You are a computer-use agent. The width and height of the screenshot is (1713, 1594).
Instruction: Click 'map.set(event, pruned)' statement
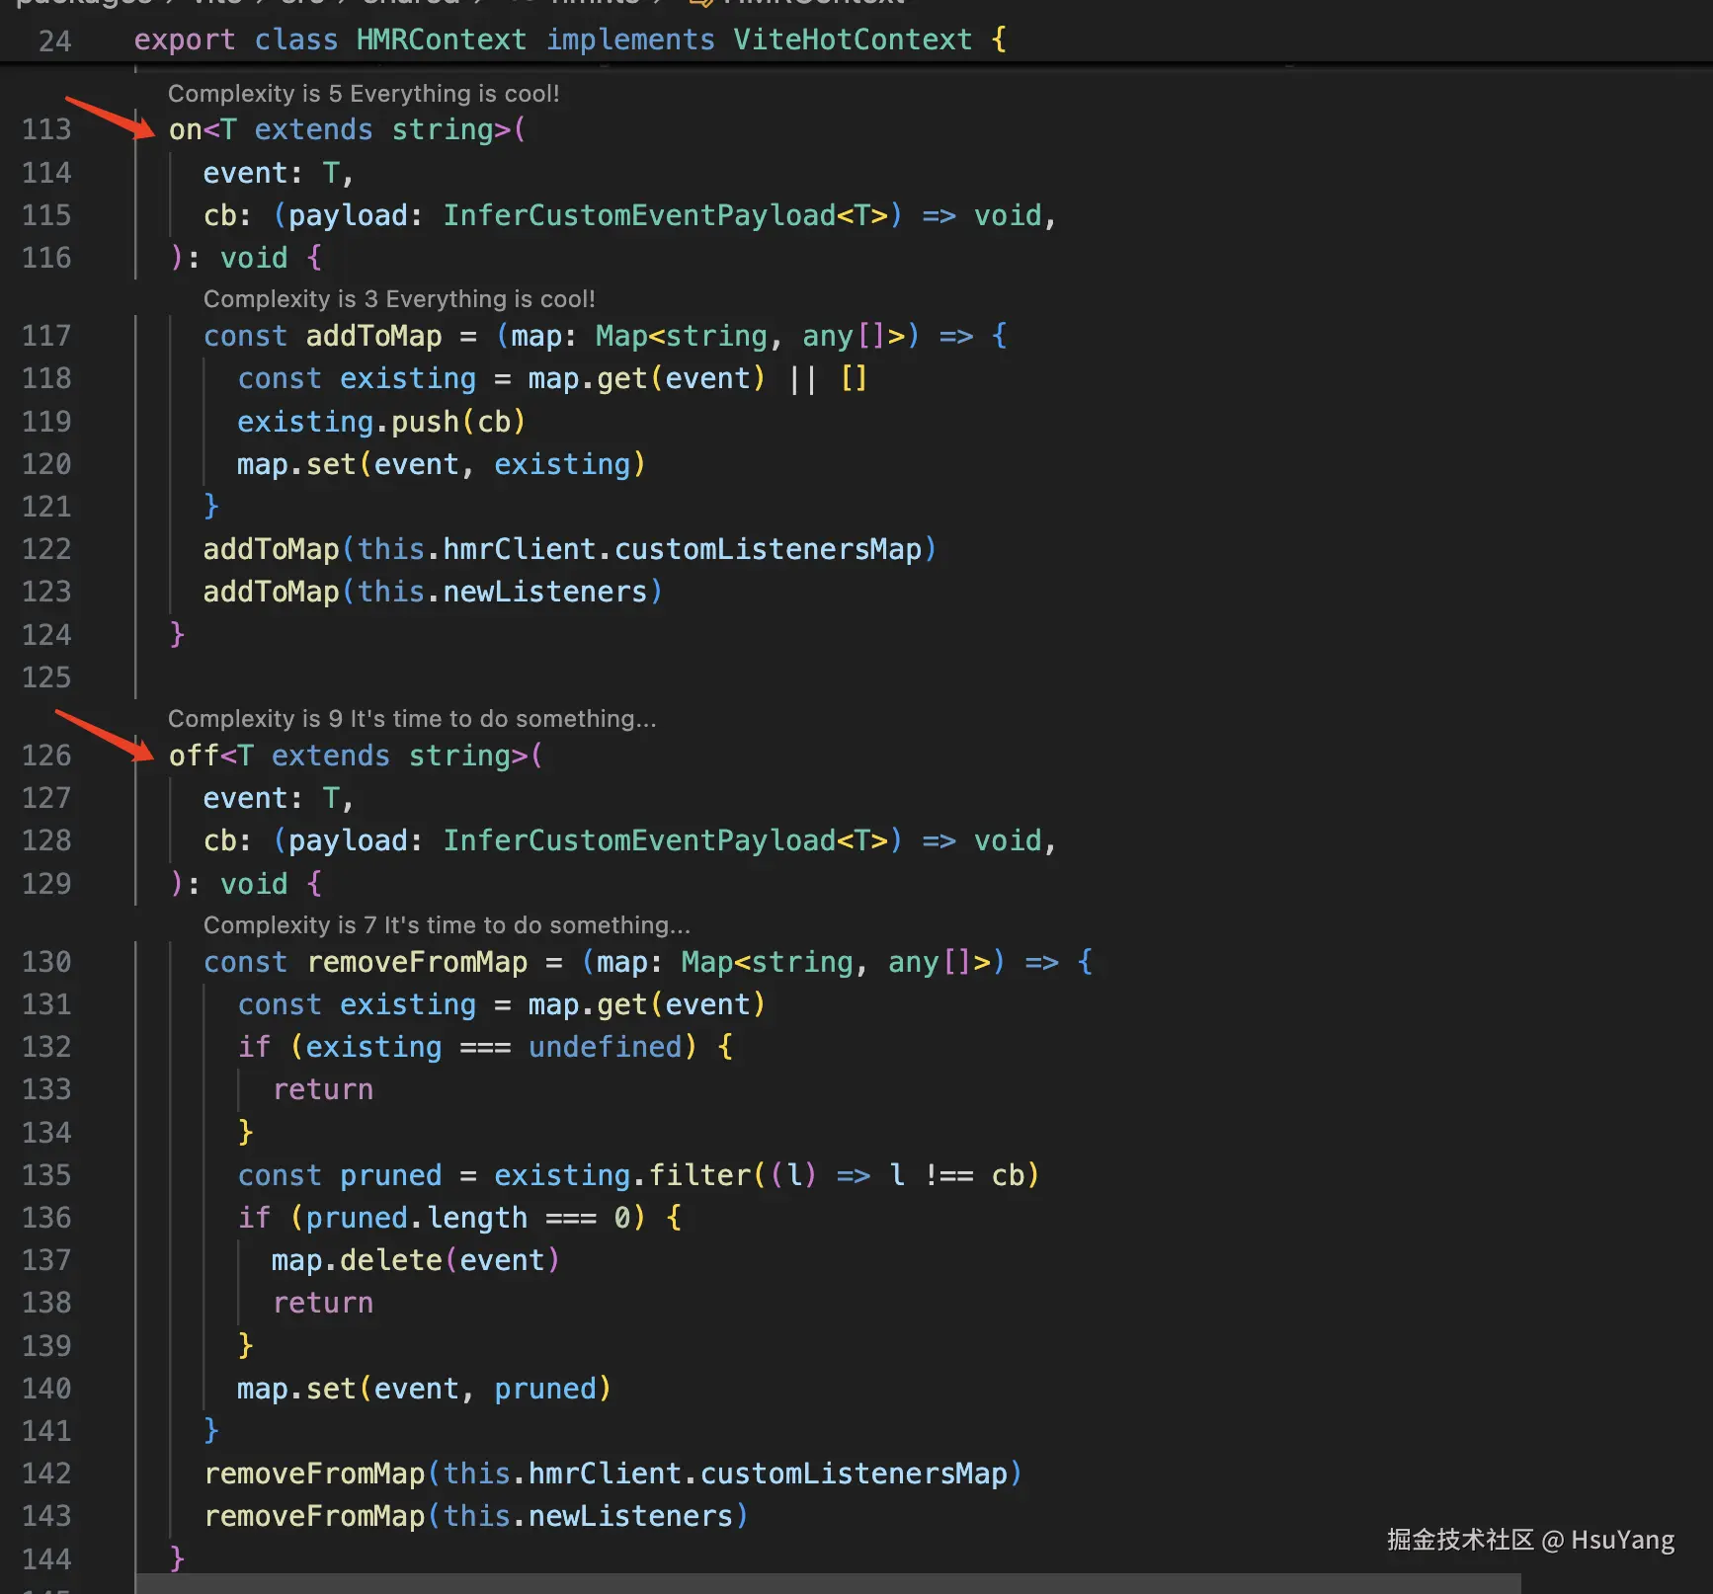coord(424,1390)
